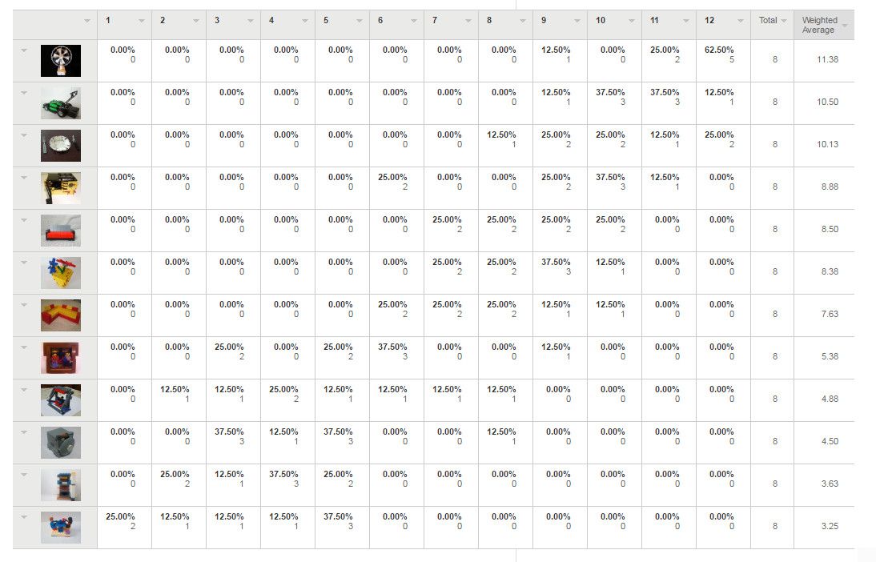Screen dimensions: 876x562
Task: Click the "Total" column header label
Action: click(x=768, y=21)
